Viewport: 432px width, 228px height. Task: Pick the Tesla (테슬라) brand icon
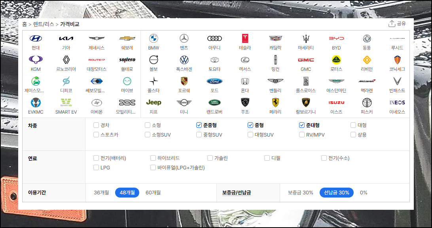(245, 39)
